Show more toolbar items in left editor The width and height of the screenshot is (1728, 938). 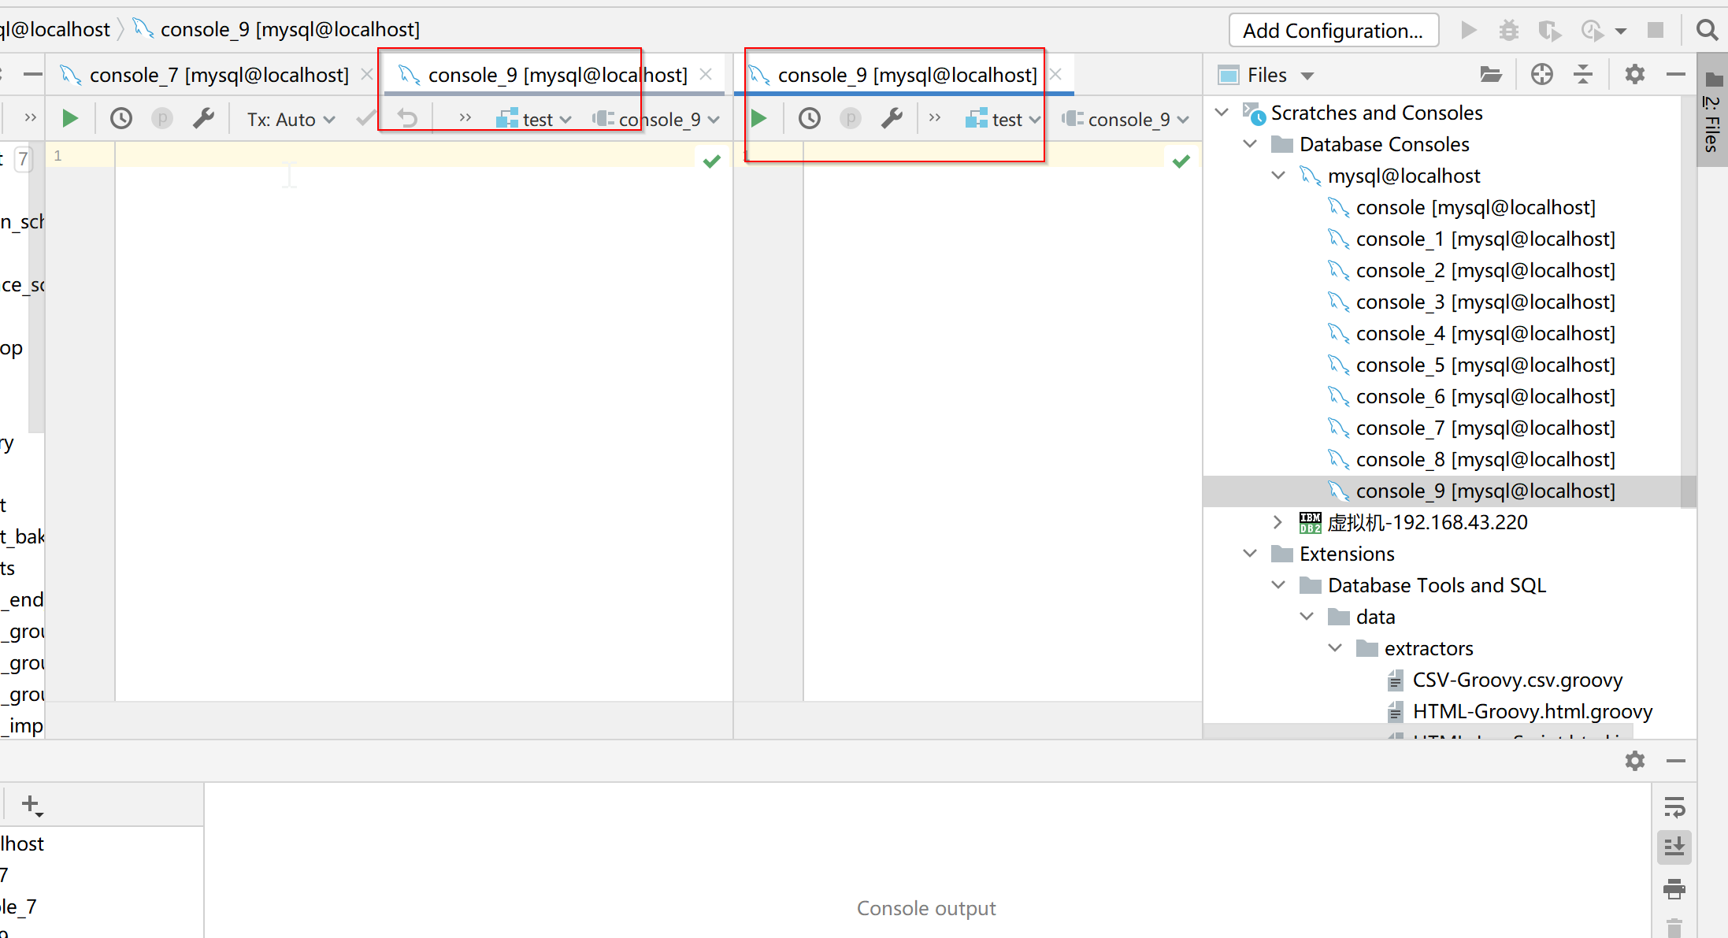point(465,118)
